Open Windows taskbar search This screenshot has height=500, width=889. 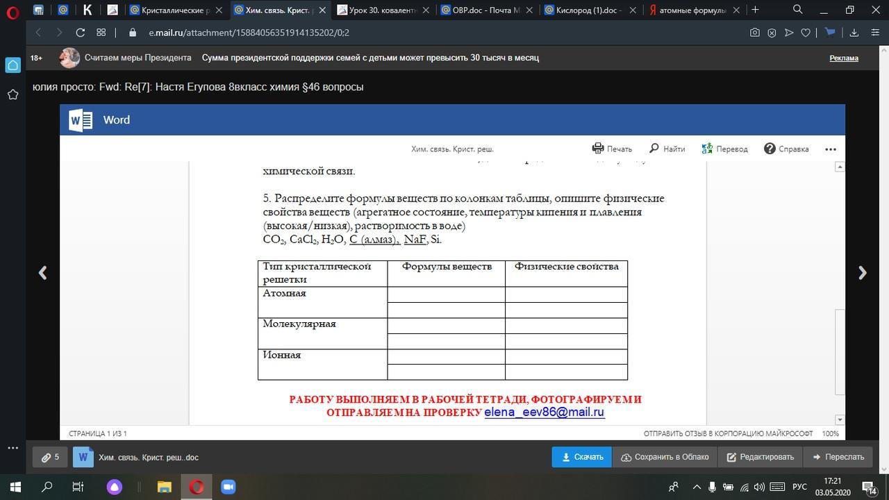[x=47, y=487]
